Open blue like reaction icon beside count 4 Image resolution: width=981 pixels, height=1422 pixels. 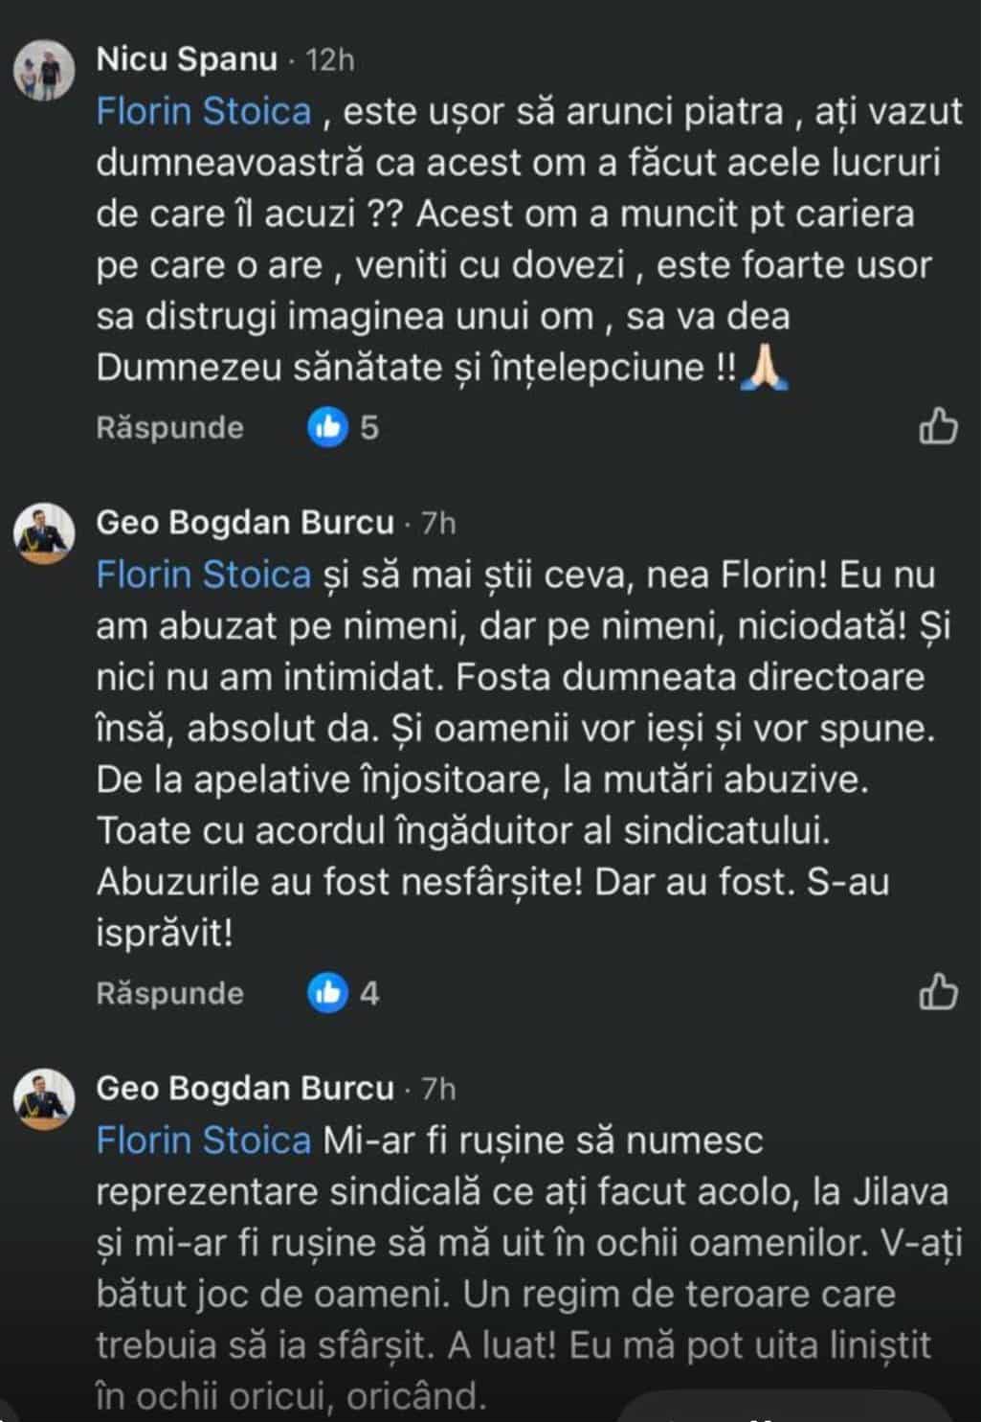[x=327, y=993]
